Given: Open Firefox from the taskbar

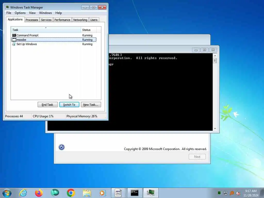Looking at the screenshot, I should point(39,193).
